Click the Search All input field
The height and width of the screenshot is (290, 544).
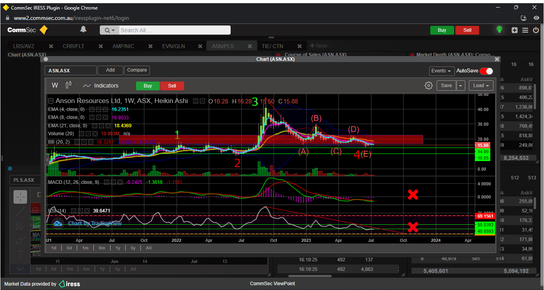click(174, 30)
